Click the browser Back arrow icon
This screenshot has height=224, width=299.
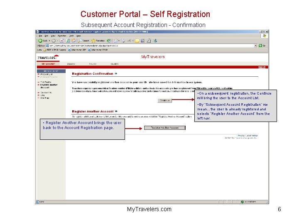click(x=40, y=41)
